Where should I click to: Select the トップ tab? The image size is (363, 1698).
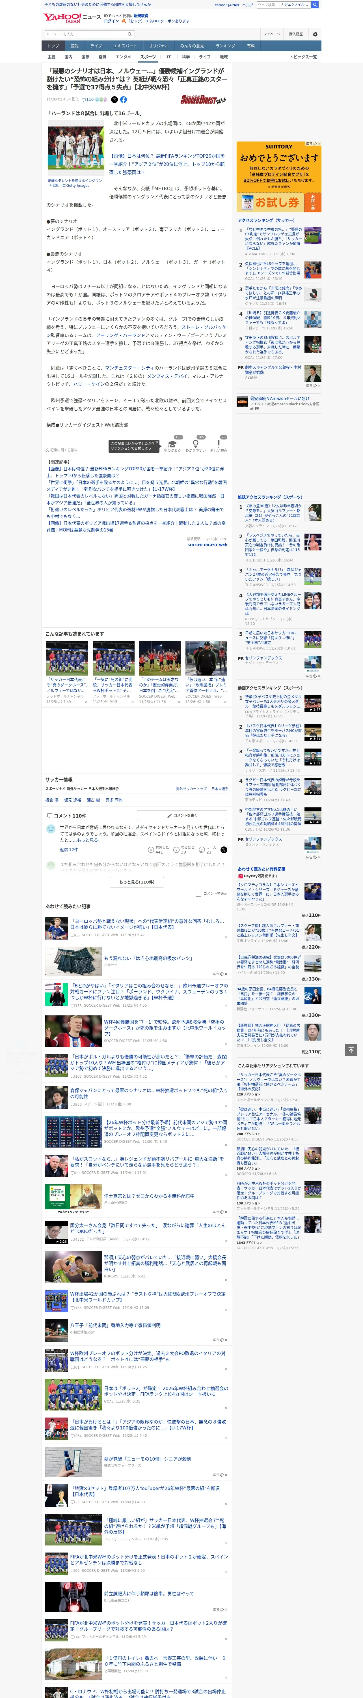[x=53, y=46]
